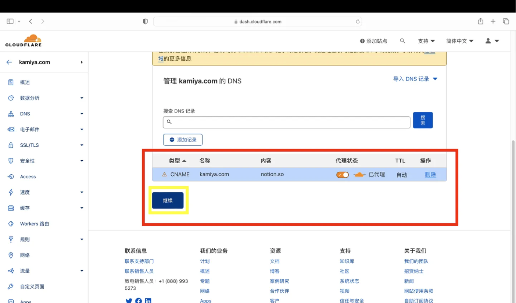Open the 导入 DNS 记录 dropdown
Viewport: 516px width, 303px height.
[415, 79]
